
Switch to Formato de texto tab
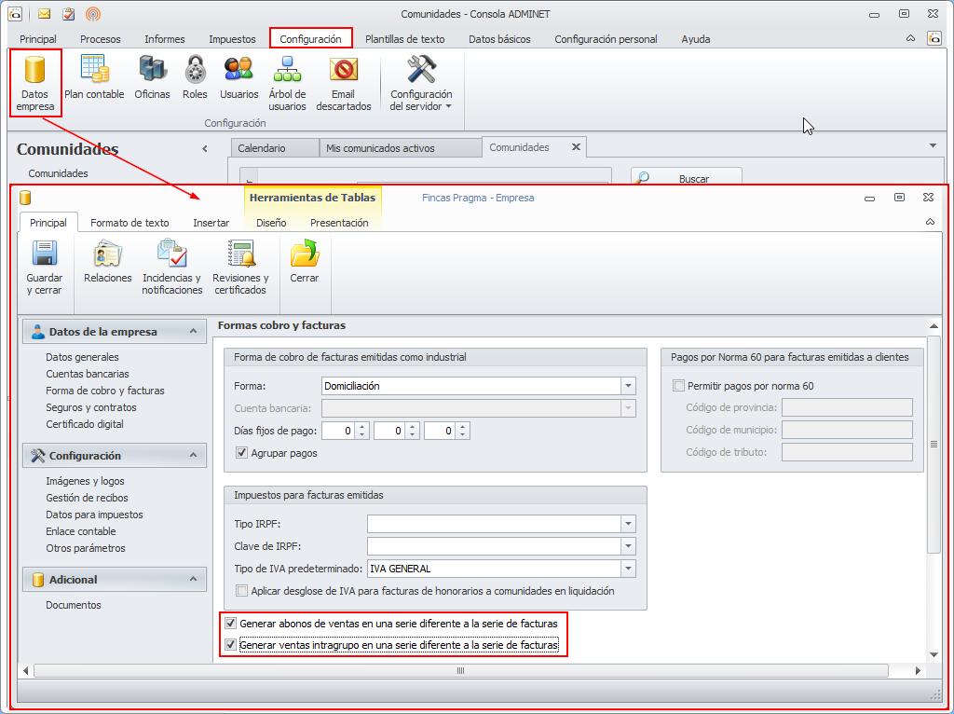(129, 223)
